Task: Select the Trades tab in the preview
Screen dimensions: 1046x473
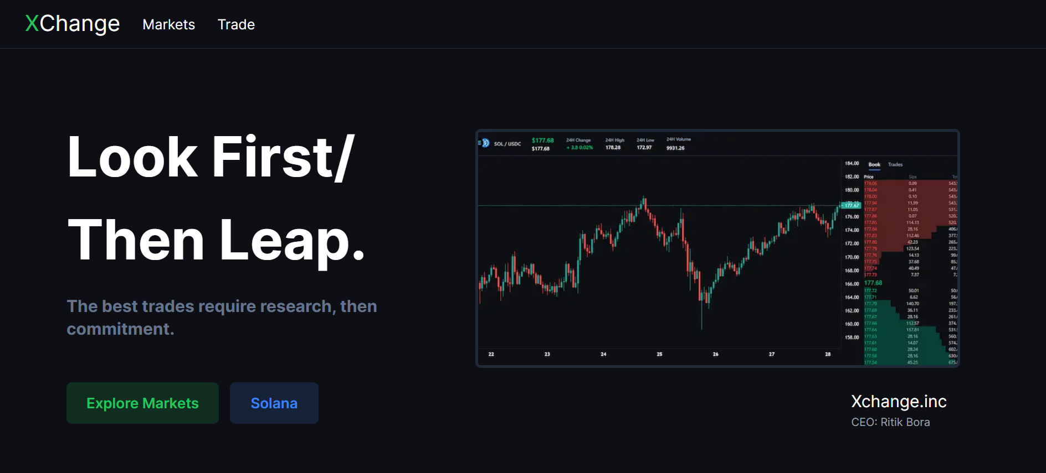Action: (895, 164)
